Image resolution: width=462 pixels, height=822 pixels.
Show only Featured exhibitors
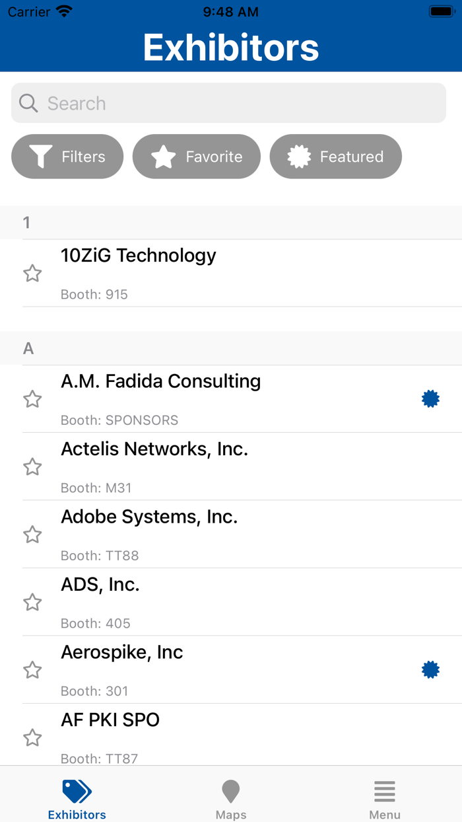tap(336, 157)
